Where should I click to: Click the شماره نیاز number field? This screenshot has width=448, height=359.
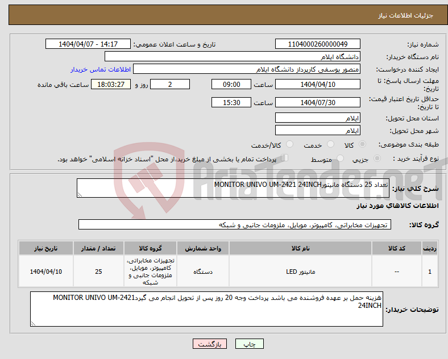[x=318, y=44]
